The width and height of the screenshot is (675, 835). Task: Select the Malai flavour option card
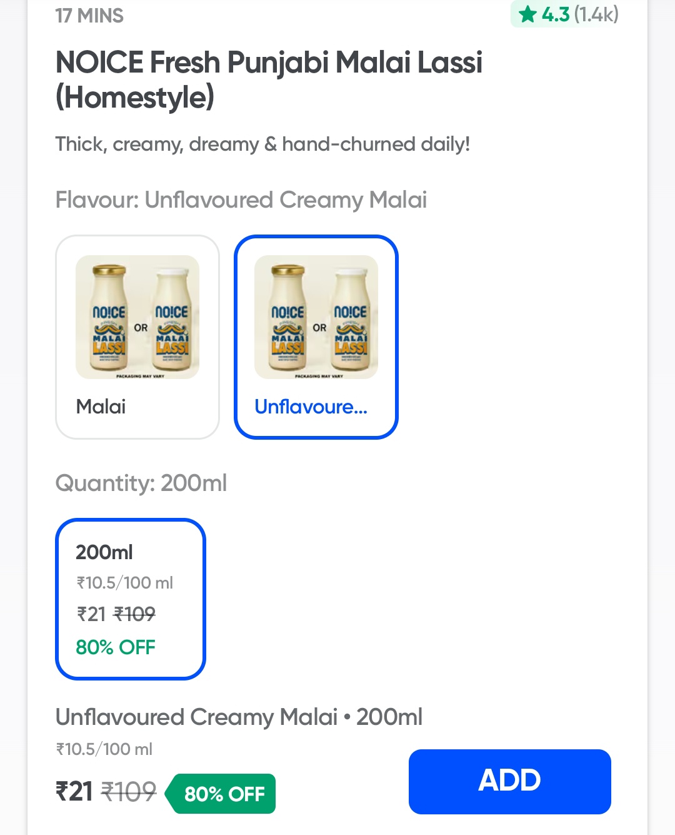tap(137, 337)
